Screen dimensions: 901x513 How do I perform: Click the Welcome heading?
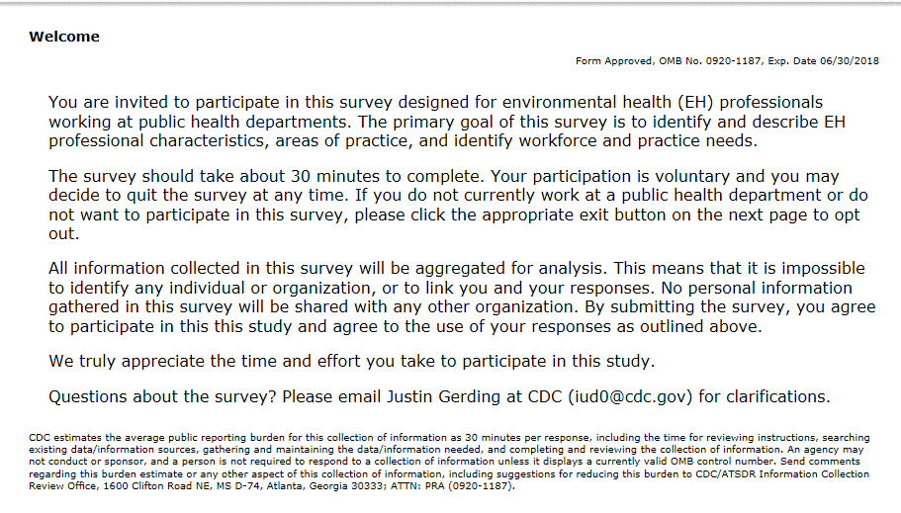coord(64,38)
